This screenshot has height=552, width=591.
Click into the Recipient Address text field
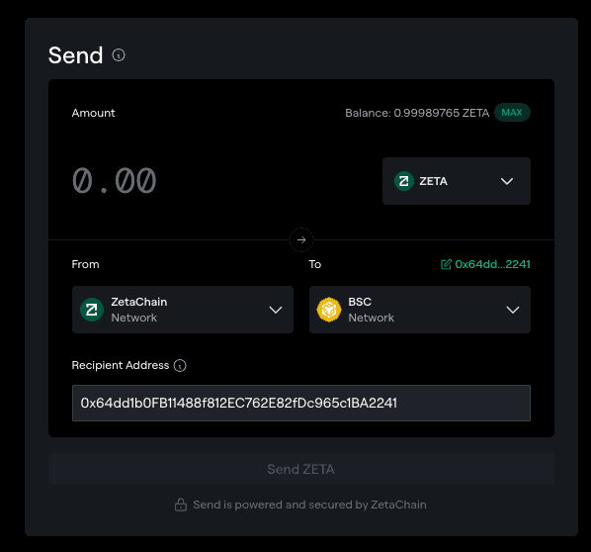(x=301, y=403)
